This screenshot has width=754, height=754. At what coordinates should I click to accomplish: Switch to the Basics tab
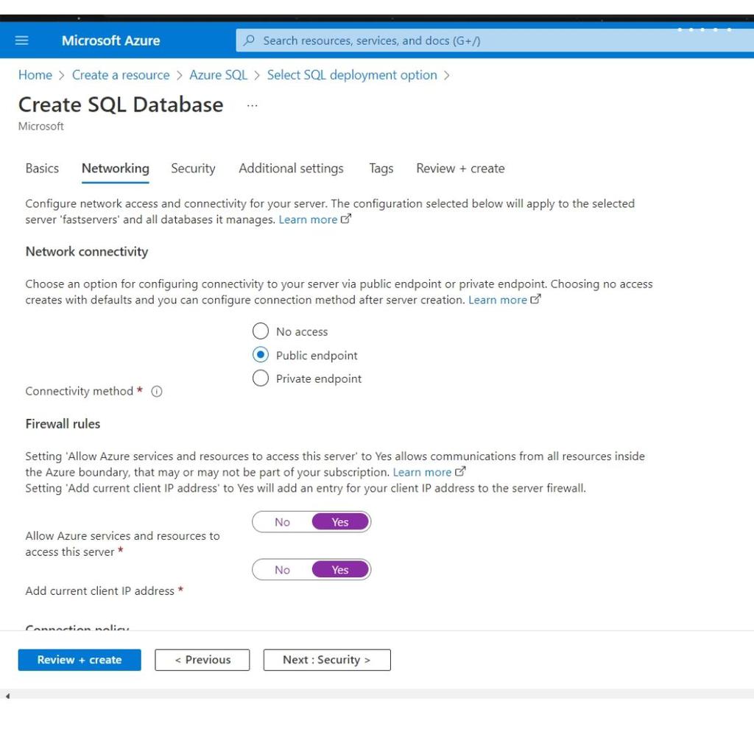pos(42,169)
